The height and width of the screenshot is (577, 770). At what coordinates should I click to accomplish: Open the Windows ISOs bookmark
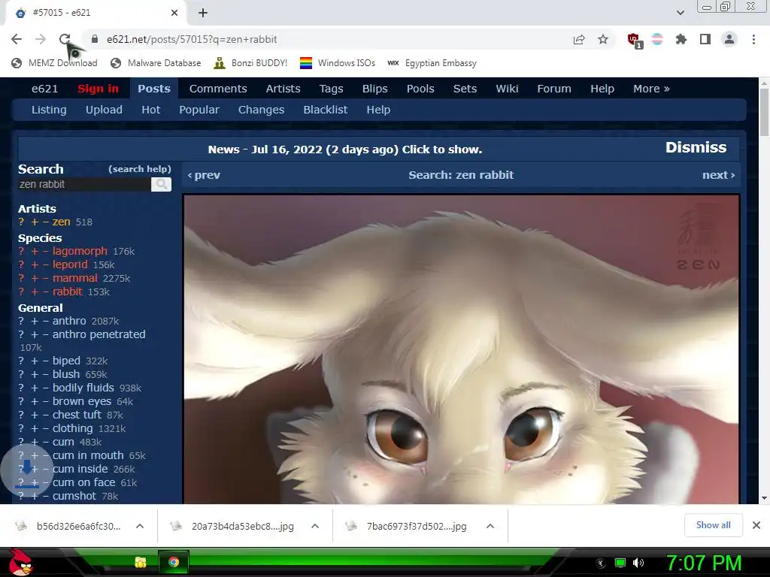(338, 63)
